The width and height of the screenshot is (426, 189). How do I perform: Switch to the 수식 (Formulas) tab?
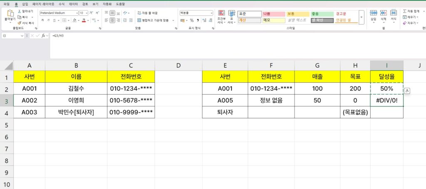[62, 4]
